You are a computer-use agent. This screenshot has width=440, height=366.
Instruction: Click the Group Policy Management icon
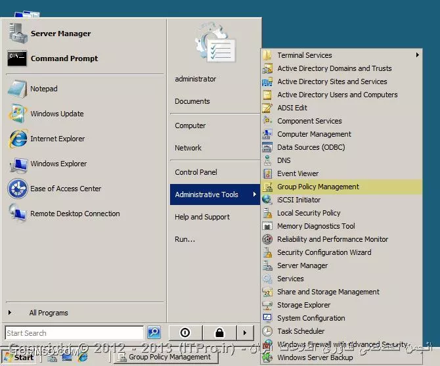tap(267, 187)
